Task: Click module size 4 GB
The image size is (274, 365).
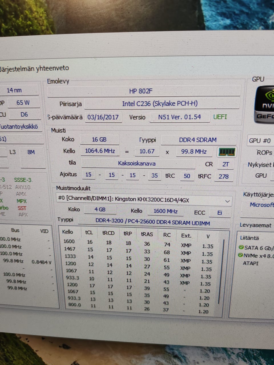Action: pos(100,210)
